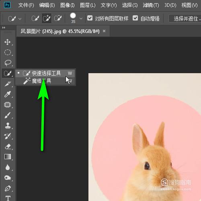201x201 pixels.
Task: Select the Lasso tool
Action: click(8, 63)
